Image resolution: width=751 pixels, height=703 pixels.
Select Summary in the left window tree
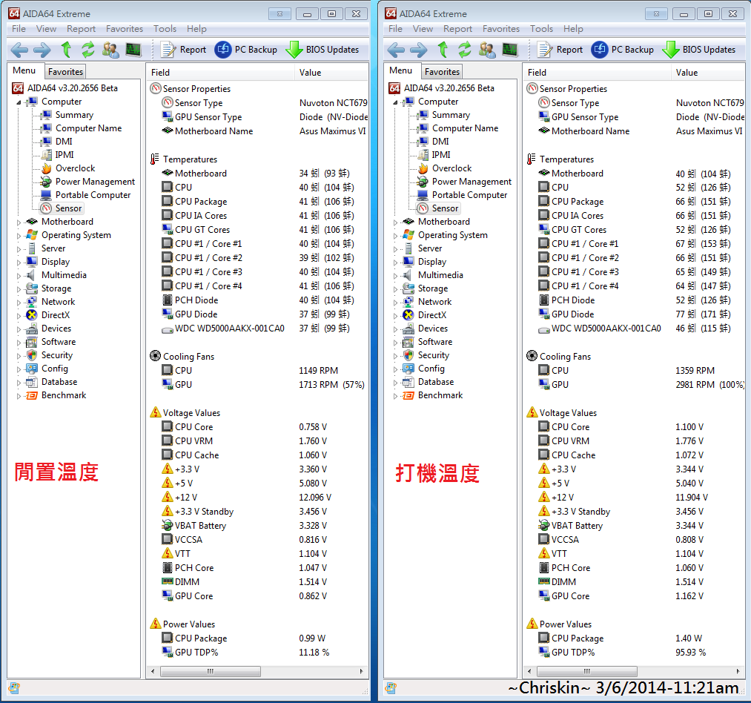coord(74,115)
